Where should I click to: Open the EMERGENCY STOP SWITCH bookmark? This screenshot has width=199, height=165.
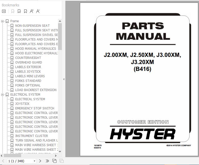pyautogui.click(x=35, y=108)
